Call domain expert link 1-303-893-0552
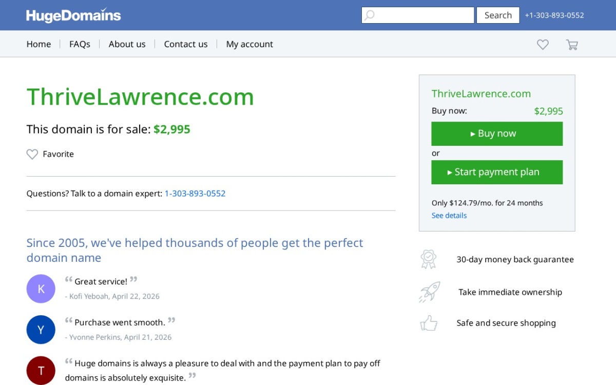The image size is (616, 385). pyautogui.click(x=195, y=194)
